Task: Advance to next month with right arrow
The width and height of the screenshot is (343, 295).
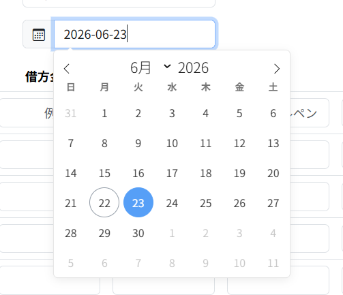Action: pos(277,69)
